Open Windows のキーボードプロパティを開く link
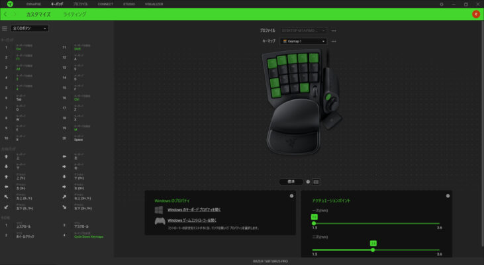Screen dimensions: 484x265 194,210
